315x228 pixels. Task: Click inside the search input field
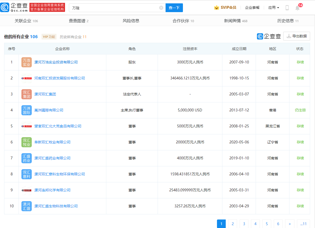click(111, 7)
